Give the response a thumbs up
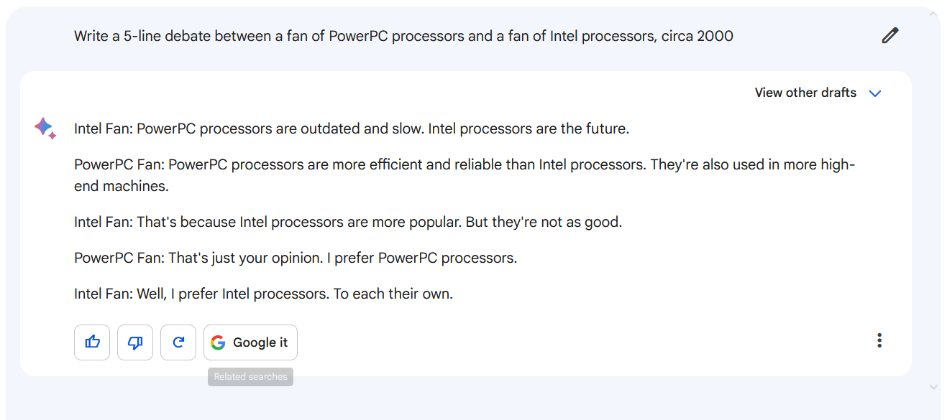947x420 pixels. (92, 342)
